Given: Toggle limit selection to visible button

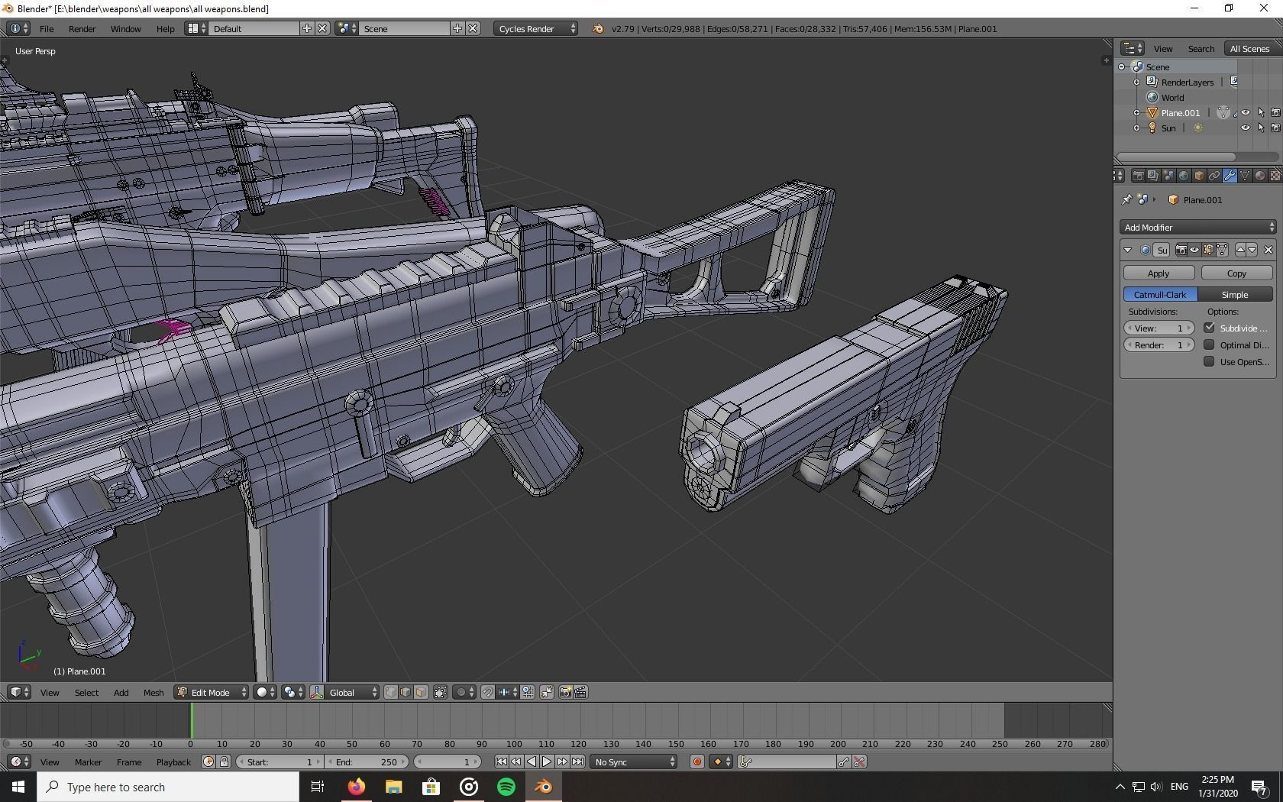Looking at the screenshot, I should [441, 692].
